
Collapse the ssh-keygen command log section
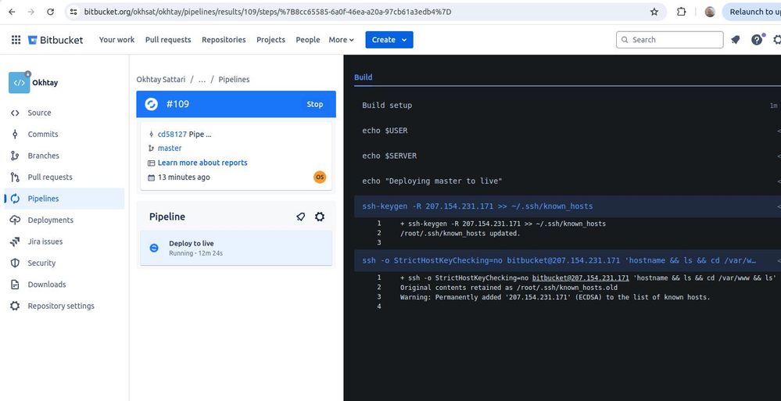568,206
